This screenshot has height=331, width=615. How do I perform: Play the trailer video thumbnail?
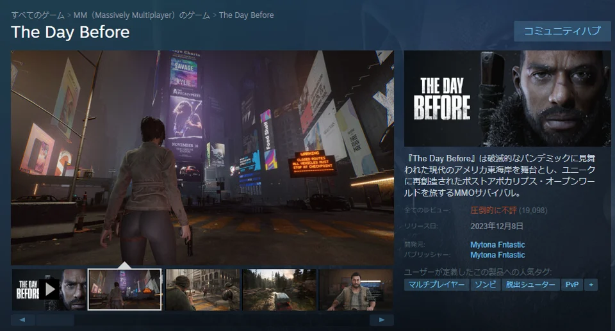pos(49,289)
